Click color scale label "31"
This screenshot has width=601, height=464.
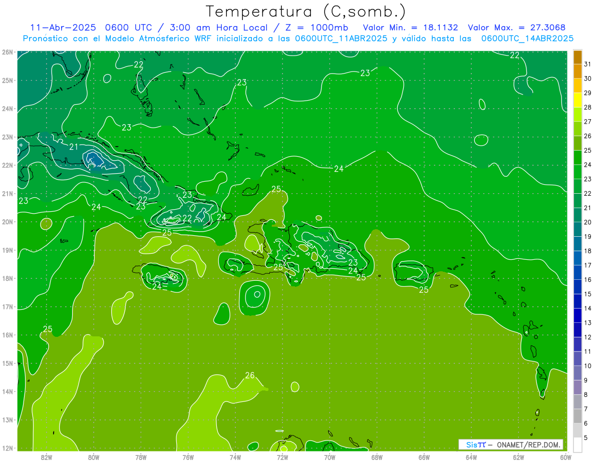(x=587, y=64)
